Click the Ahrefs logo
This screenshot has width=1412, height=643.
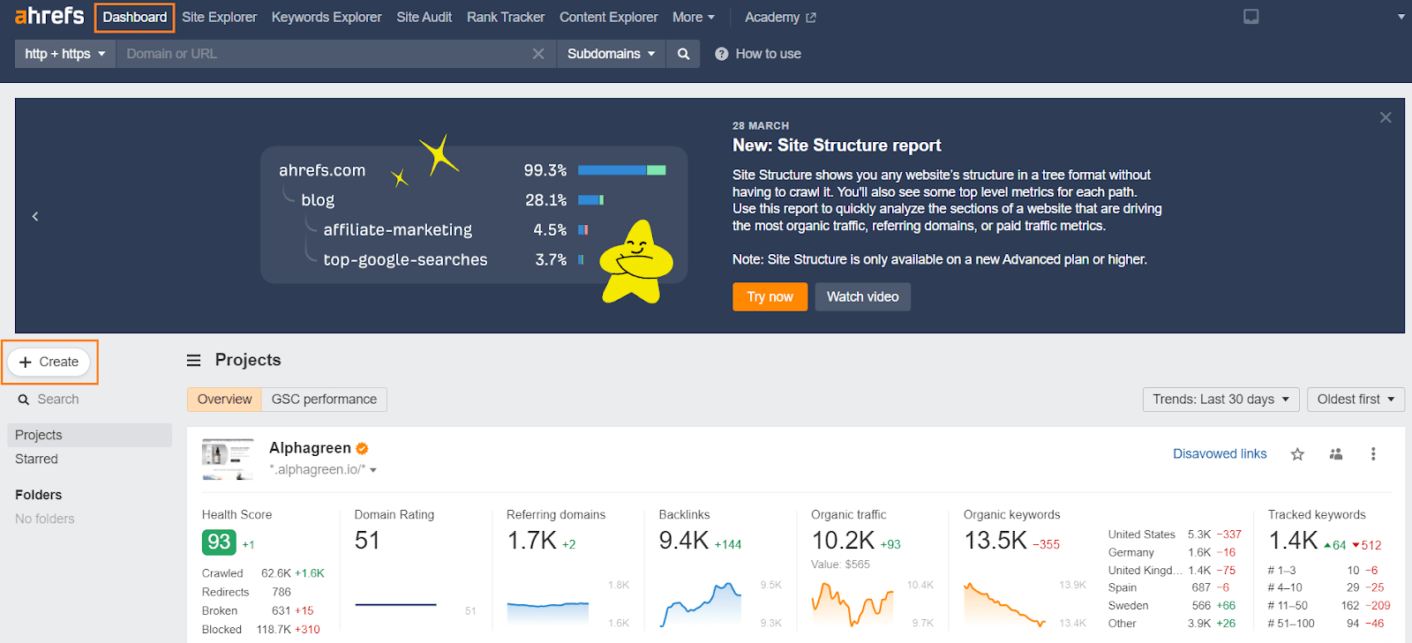click(x=49, y=16)
